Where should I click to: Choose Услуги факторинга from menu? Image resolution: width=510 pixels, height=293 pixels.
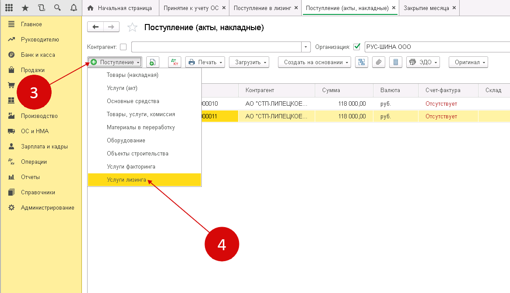(x=144, y=166)
